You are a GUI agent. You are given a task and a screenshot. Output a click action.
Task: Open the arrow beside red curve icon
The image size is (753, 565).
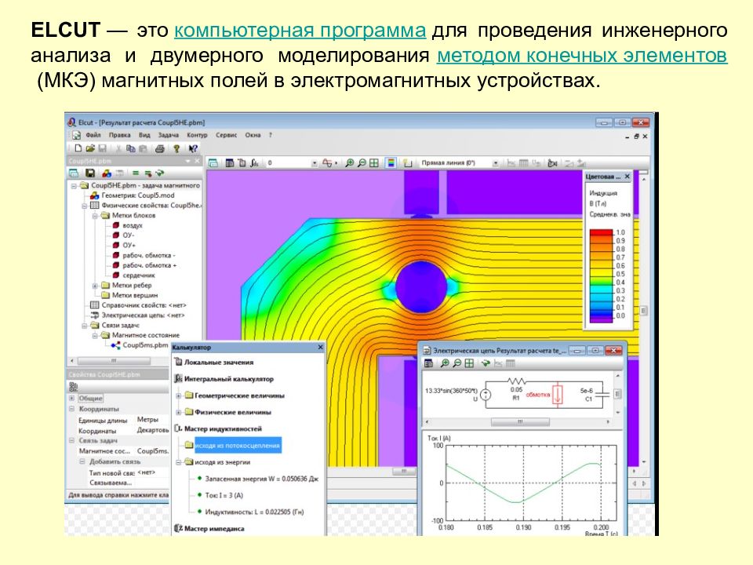(336, 163)
